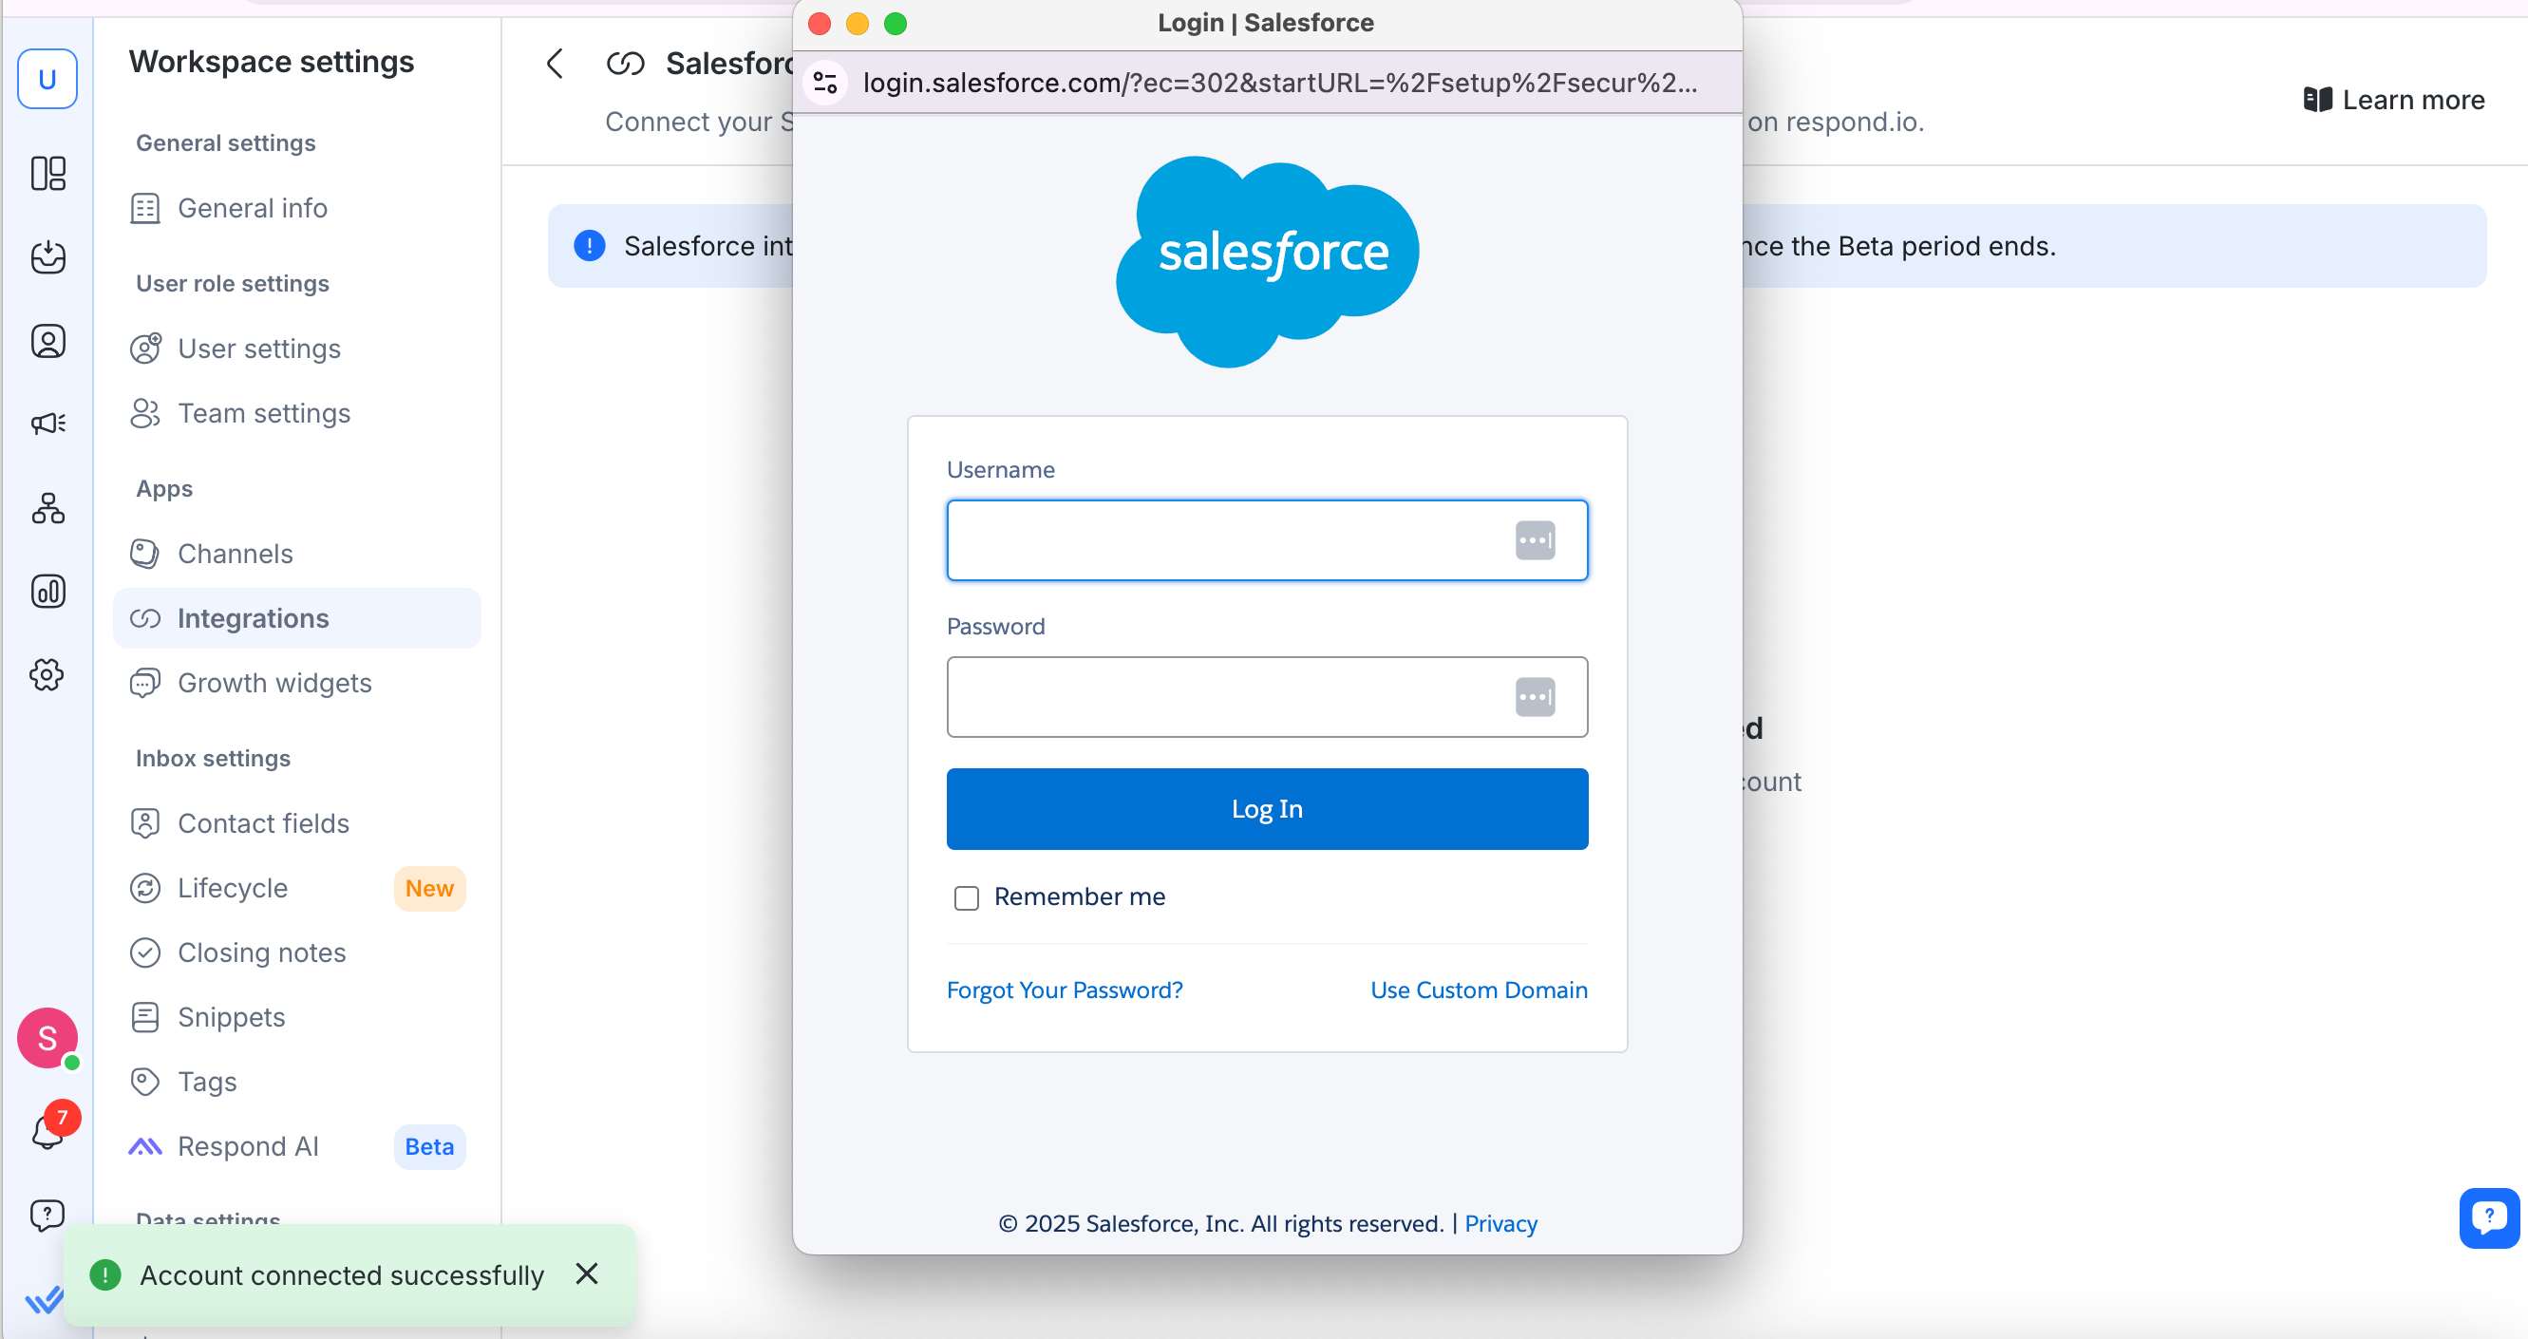This screenshot has width=2528, height=1339.
Task: Go back using the left chevron arrow
Action: [555, 64]
